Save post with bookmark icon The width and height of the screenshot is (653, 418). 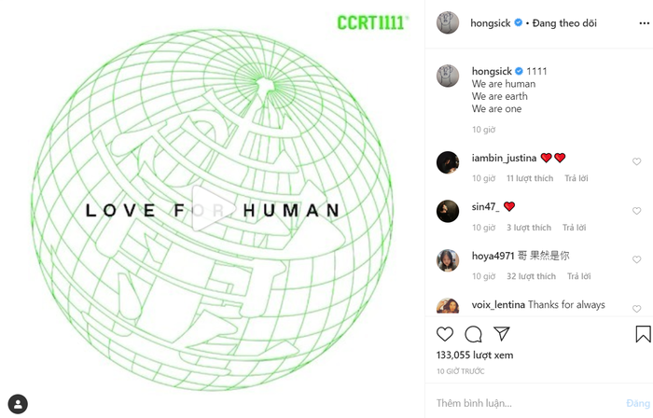coord(643,334)
